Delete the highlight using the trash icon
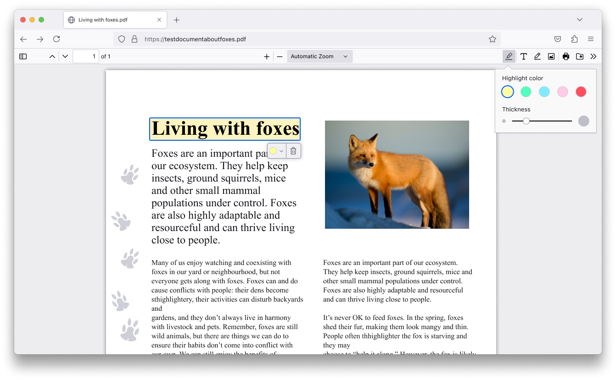The height and width of the screenshot is (380, 616). pyautogui.click(x=293, y=150)
